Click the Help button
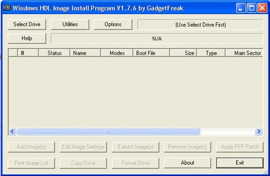Viewport: 270px width, 176px height. coord(27,38)
